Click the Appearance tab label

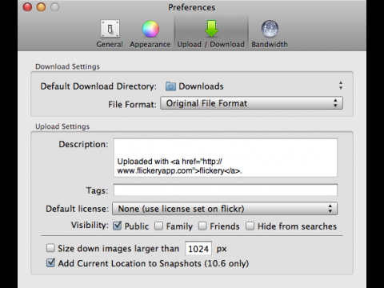(x=150, y=44)
